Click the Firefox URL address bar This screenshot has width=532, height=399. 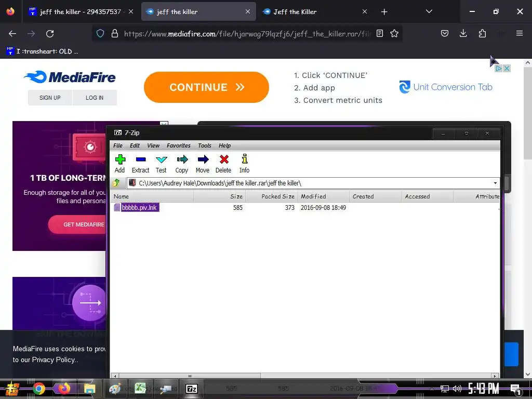click(x=248, y=34)
